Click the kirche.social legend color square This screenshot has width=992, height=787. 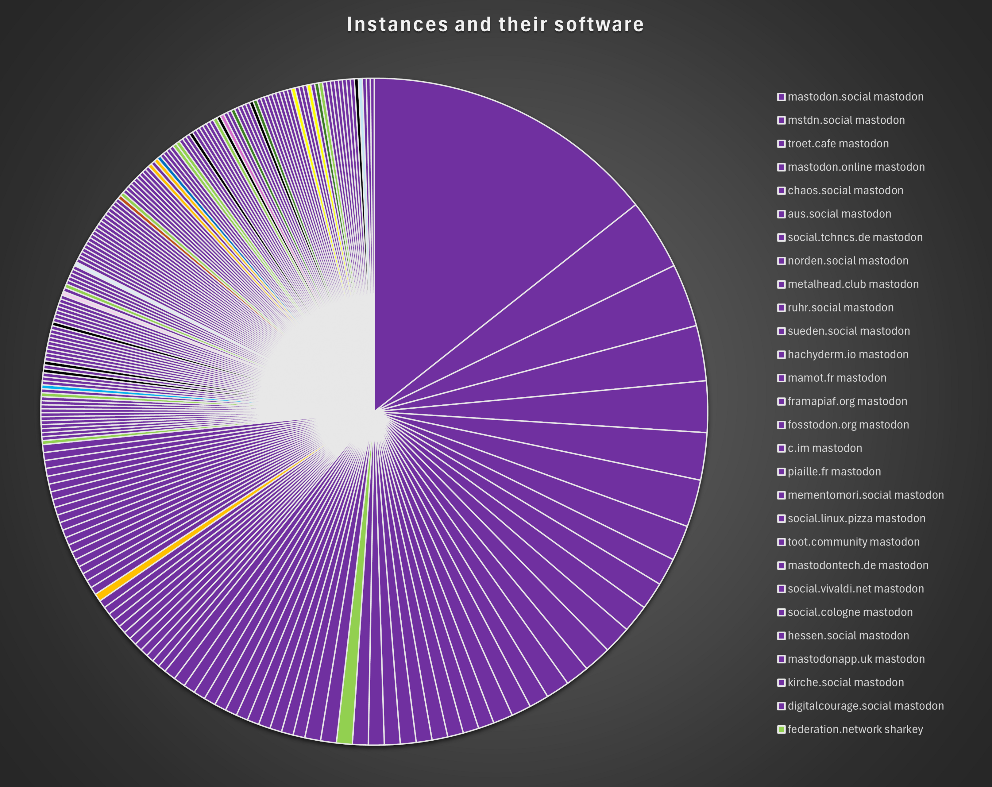point(781,683)
